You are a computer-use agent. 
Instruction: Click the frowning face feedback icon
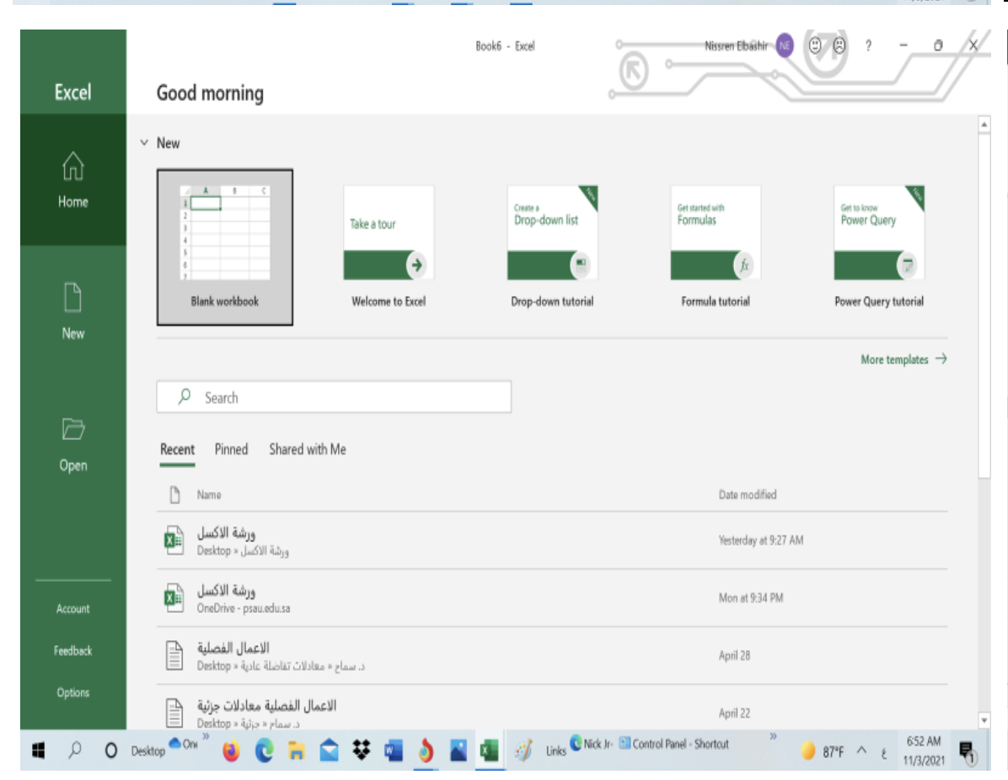(x=839, y=46)
